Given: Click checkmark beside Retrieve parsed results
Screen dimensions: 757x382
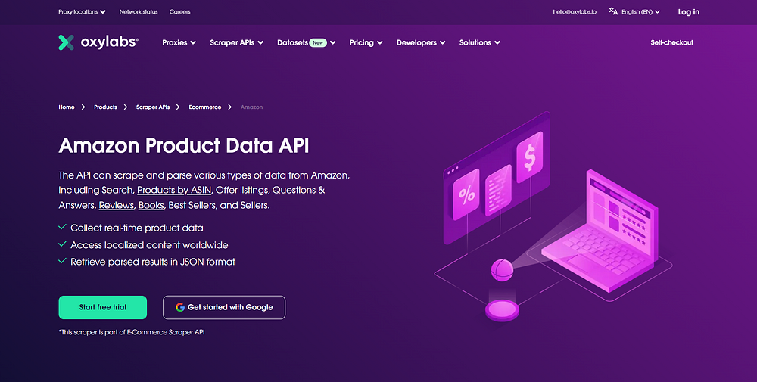Looking at the screenshot, I should click(62, 261).
